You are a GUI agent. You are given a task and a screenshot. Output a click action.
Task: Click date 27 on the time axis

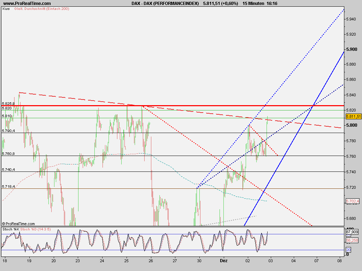pos(175,261)
